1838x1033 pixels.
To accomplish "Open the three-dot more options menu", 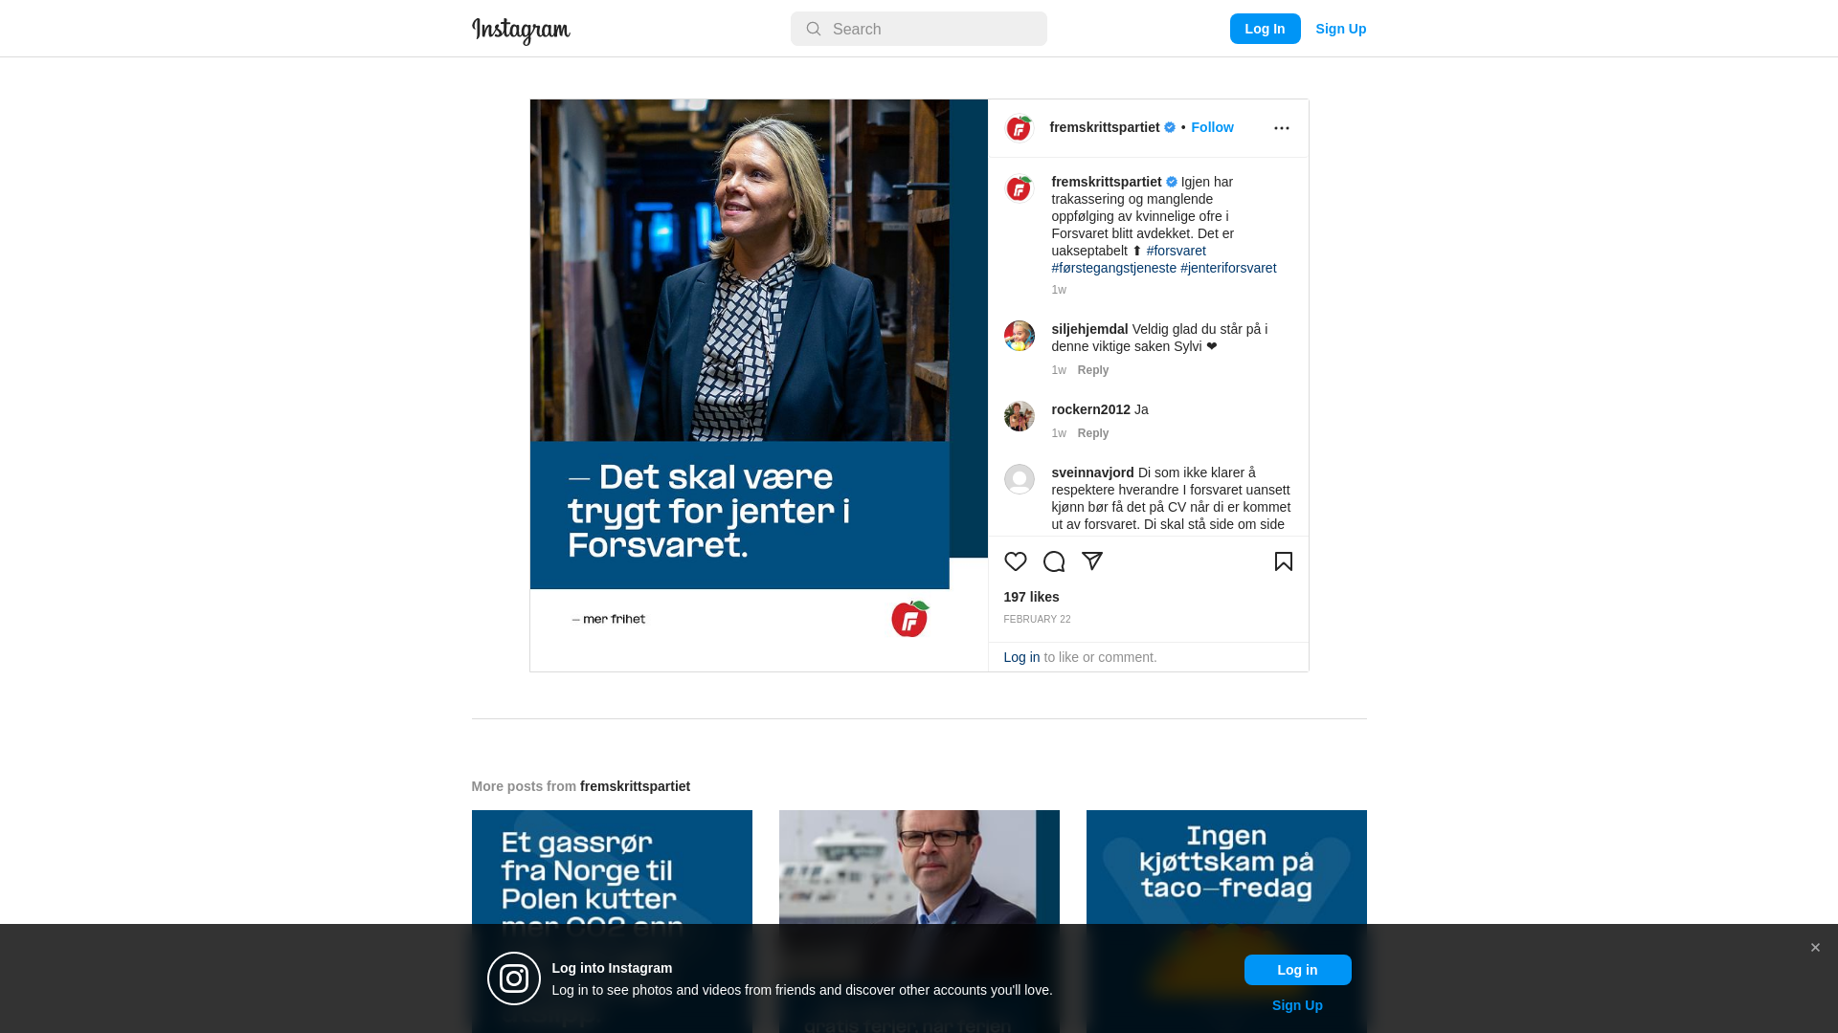I will (1282, 128).
